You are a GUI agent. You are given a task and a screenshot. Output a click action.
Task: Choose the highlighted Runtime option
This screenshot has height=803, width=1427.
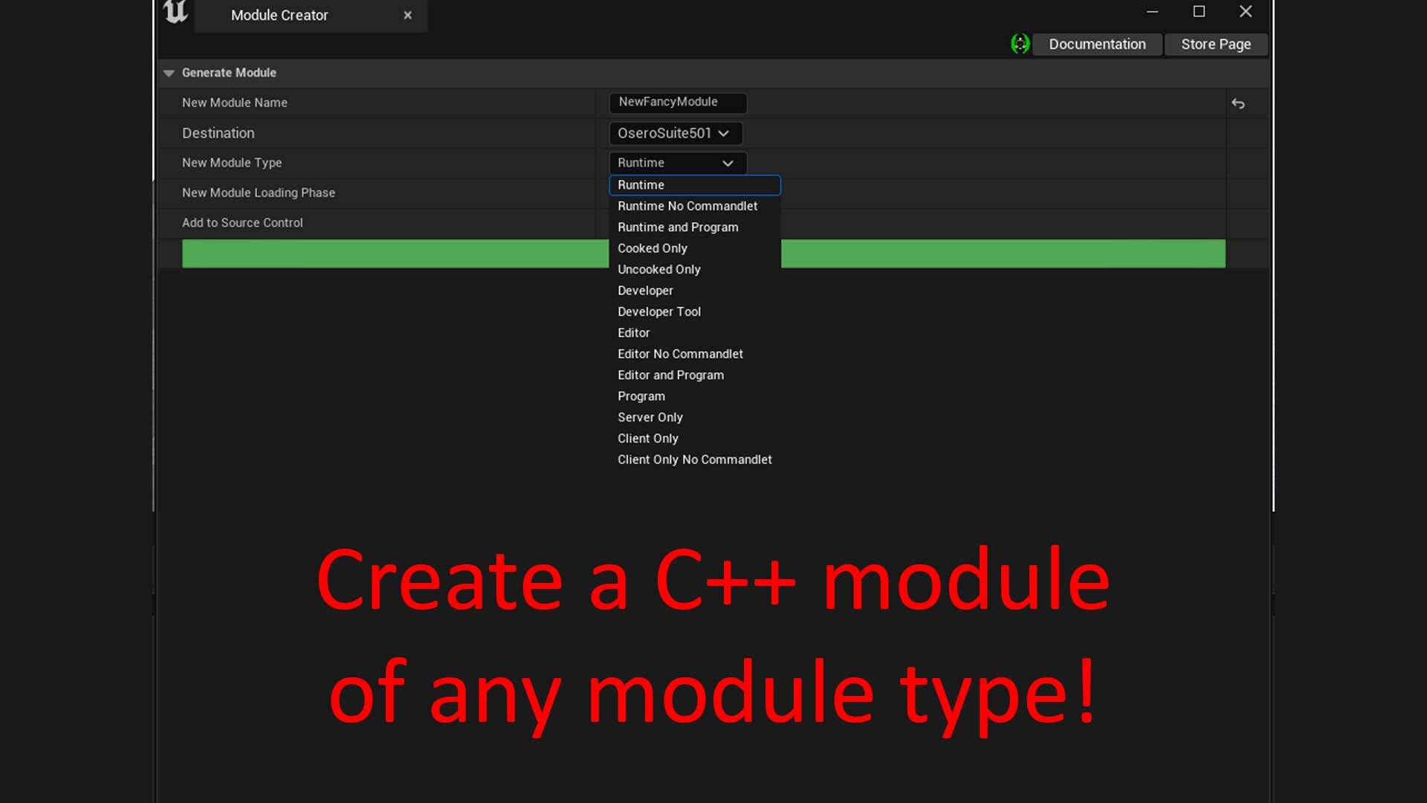(641, 184)
